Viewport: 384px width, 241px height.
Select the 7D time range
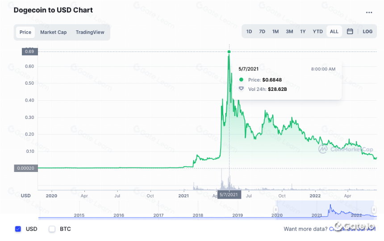coord(262,32)
